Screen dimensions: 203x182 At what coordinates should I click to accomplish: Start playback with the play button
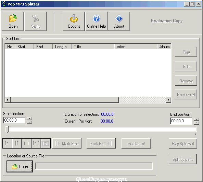point(7,143)
